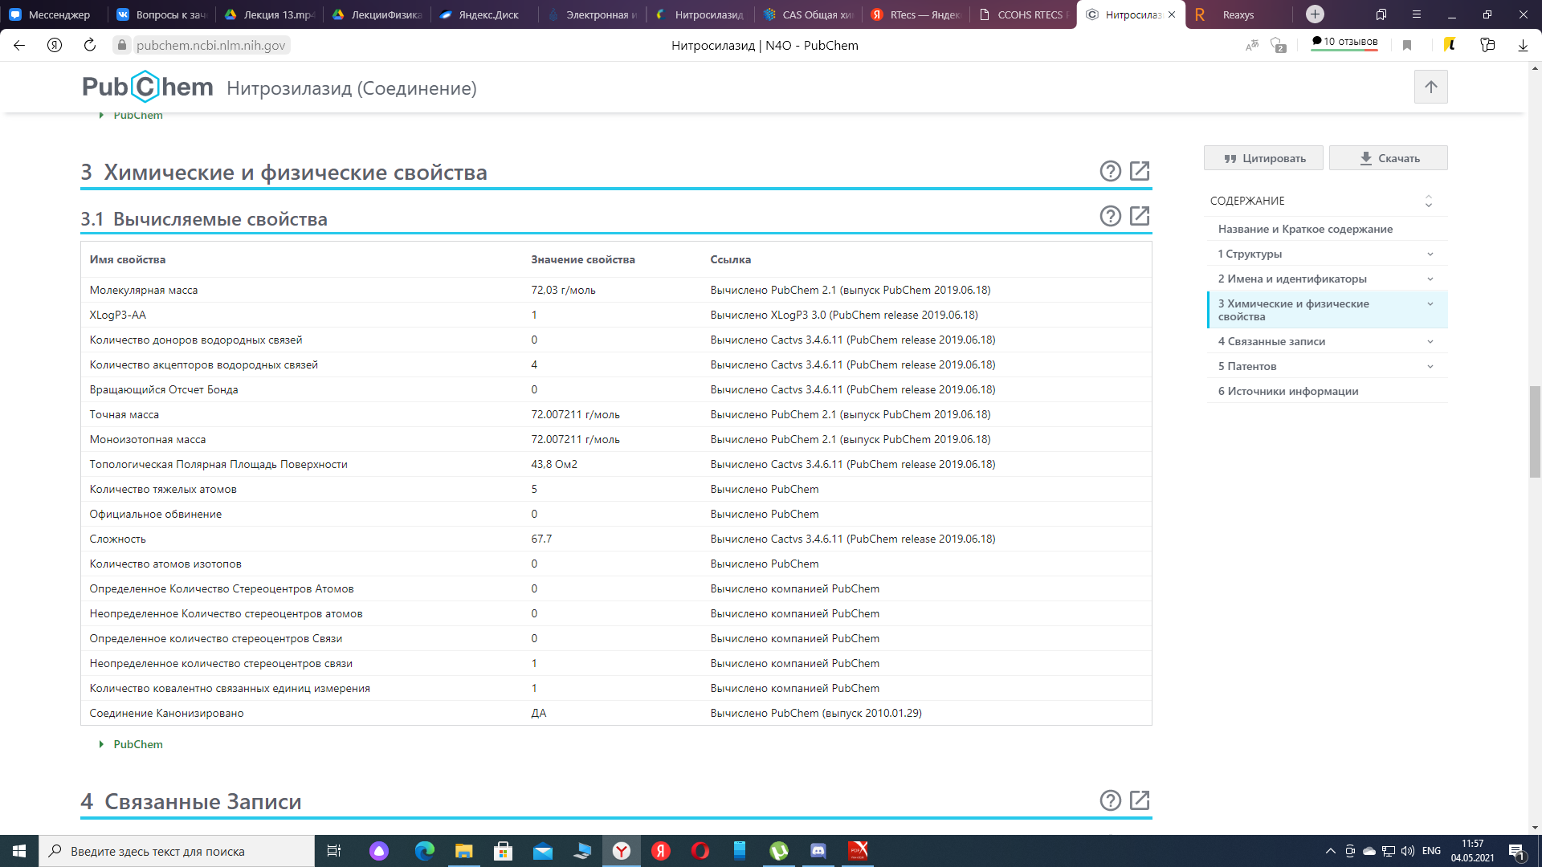Click the Windows taskbar search field
This screenshot has width=1542, height=867.
coord(177,851)
